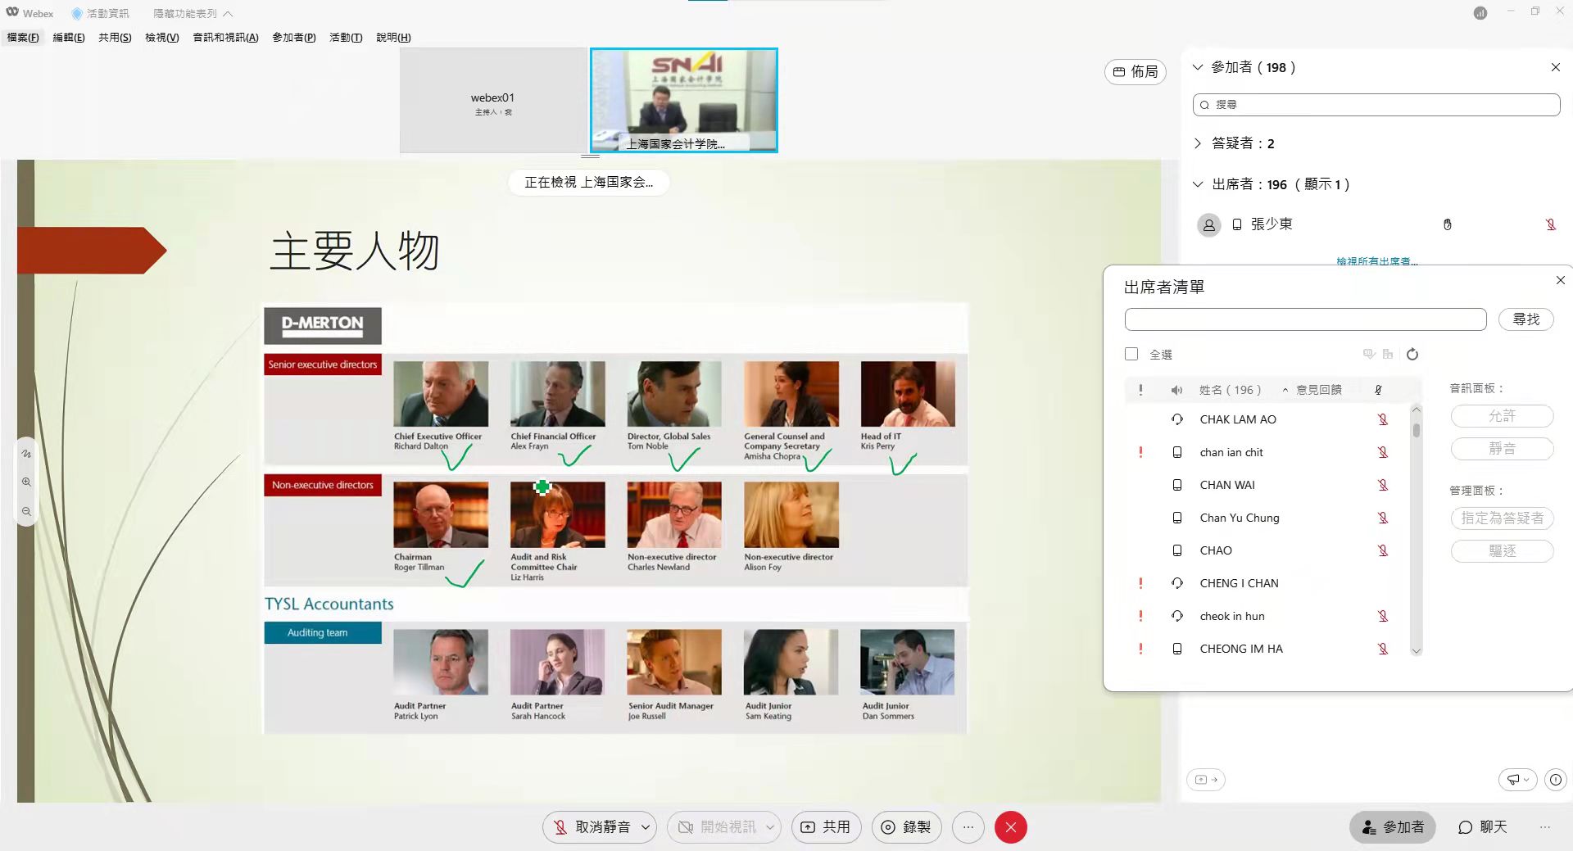This screenshot has height=851, width=1573.
Task: Click the scroll down arrow in attendee list
Action: click(1417, 651)
